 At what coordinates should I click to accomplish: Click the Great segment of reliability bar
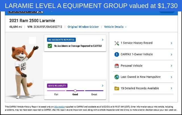tap(94, 91)
